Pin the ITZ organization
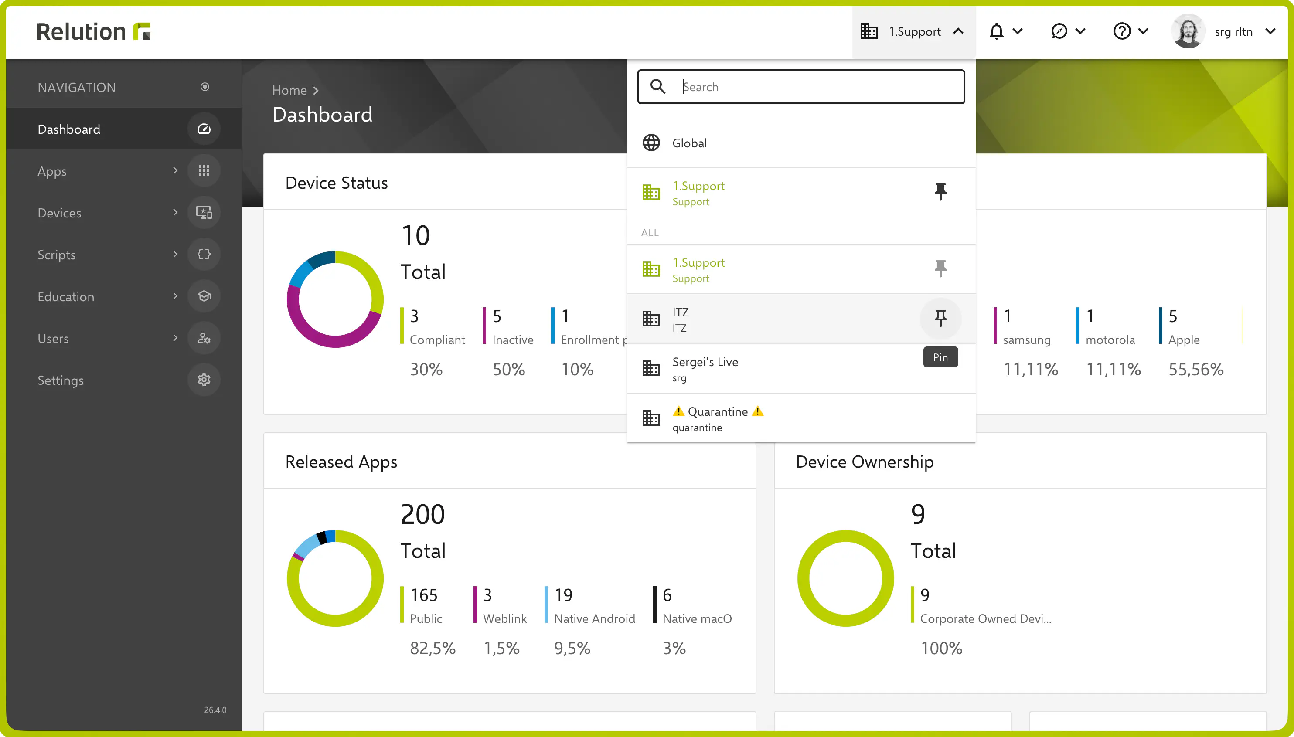 pos(940,319)
